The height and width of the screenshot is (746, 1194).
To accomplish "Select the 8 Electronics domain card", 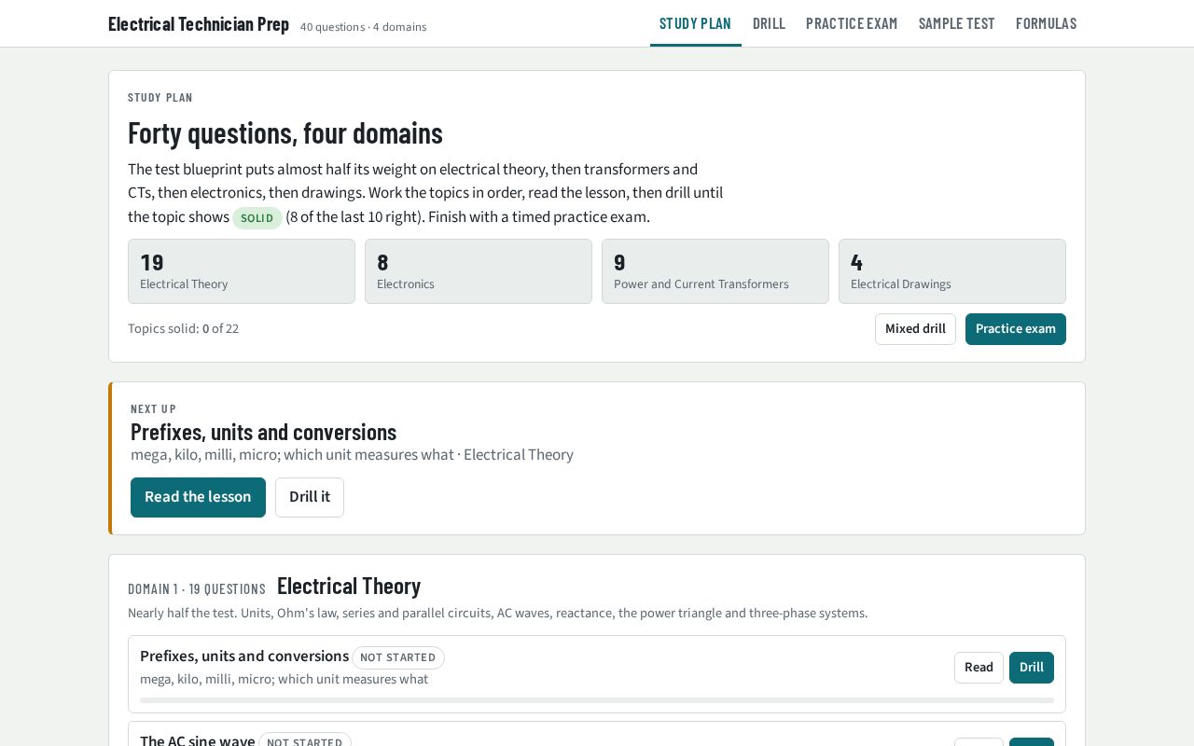I will [x=479, y=271].
